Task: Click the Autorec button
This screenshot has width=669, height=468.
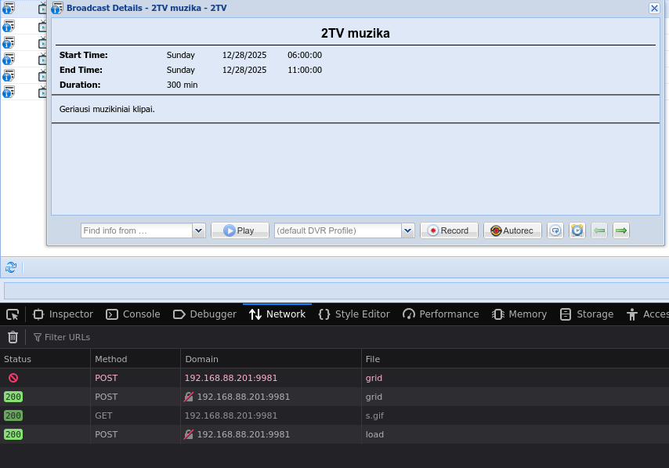Action: pos(512,230)
